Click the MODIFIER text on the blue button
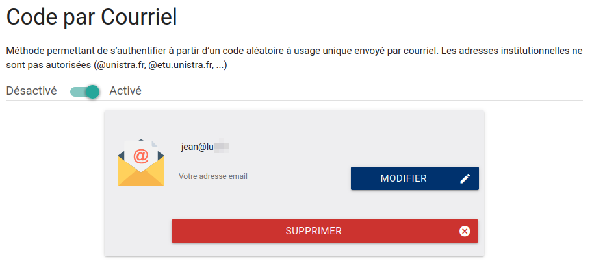Screen dimensions: 592x266 tap(404, 178)
